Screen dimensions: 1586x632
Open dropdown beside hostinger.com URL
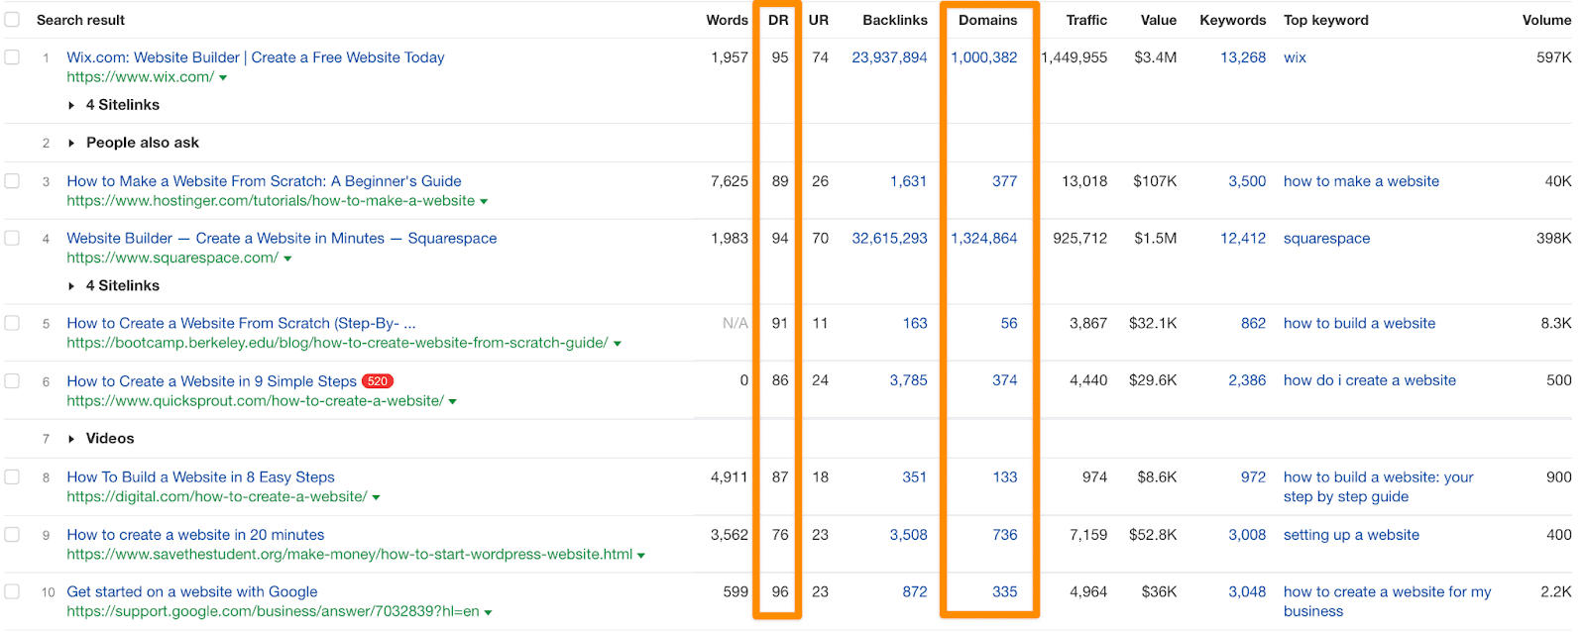484,202
